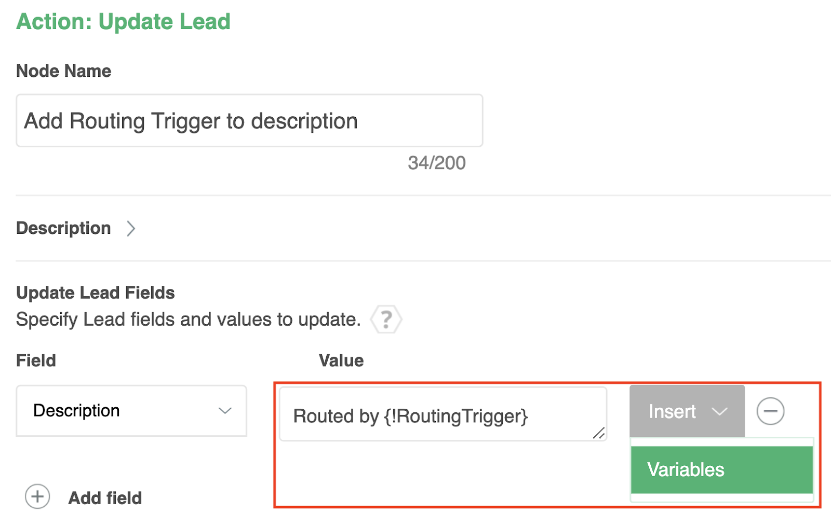831x527 pixels.
Task: Click the Value column label
Action: pos(341,360)
